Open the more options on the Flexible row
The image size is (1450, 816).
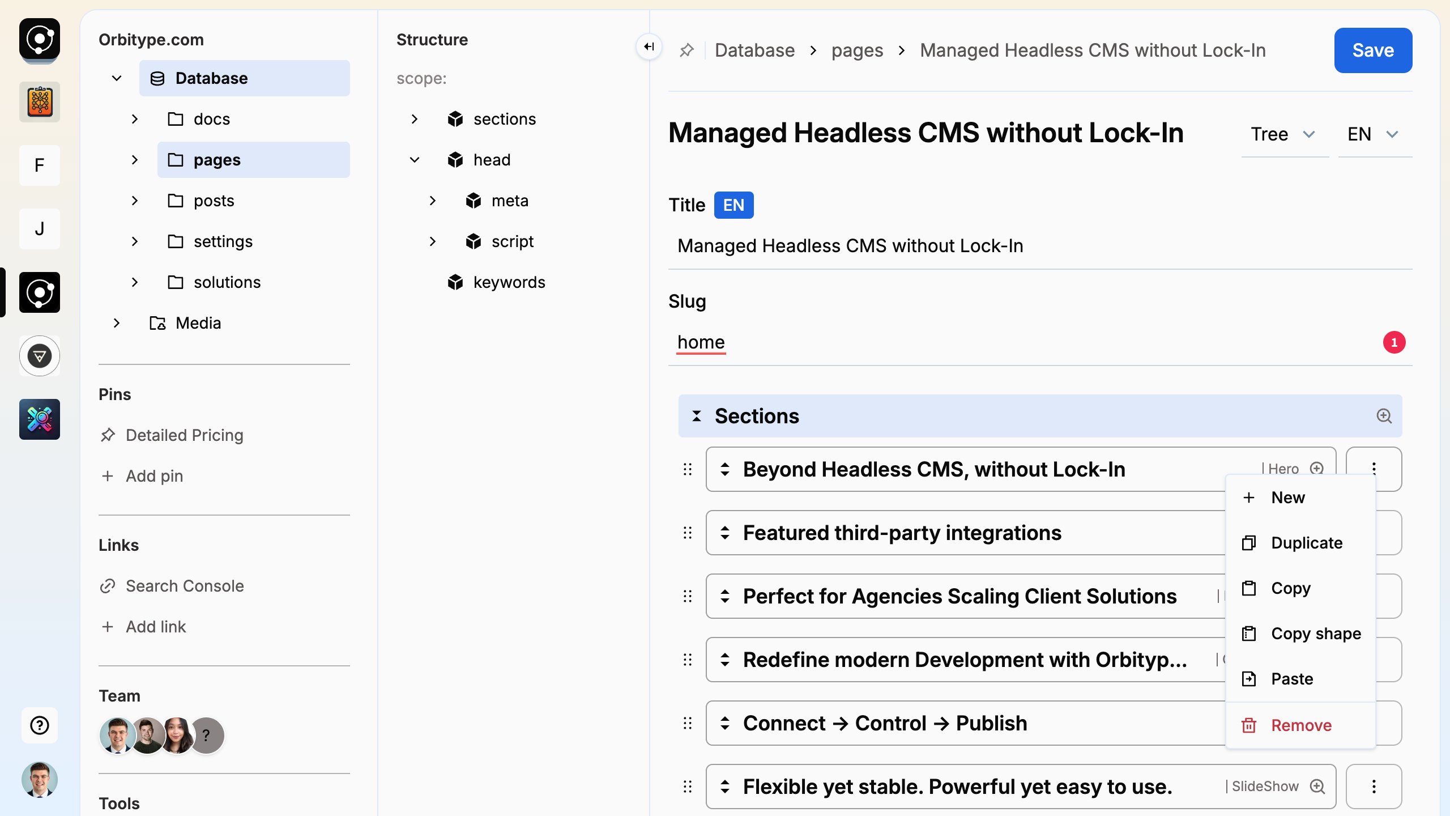(1374, 787)
